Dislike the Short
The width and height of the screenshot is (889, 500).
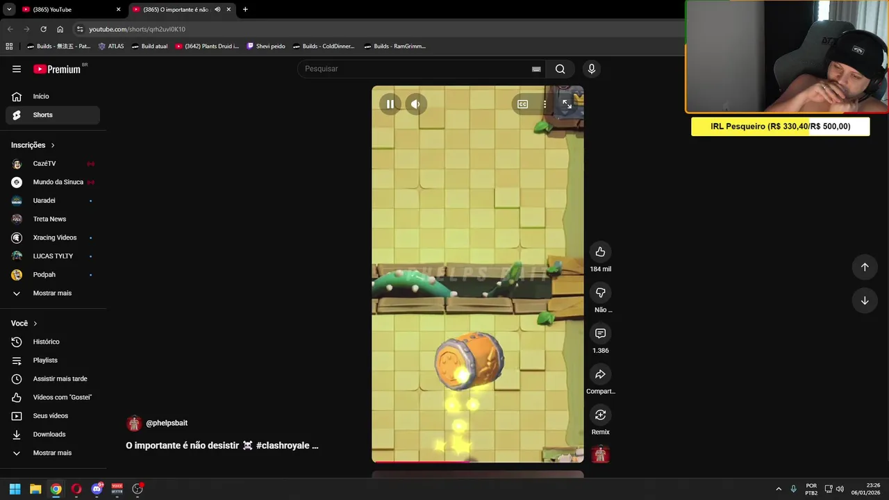click(x=600, y=292)
